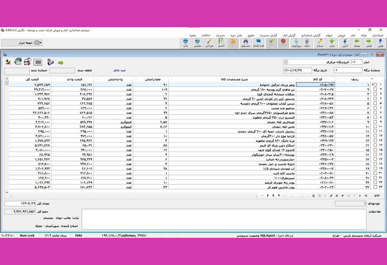Tick the checkbox for grid row ۵
Screen dimensions: 387x265
pos(375,103)
